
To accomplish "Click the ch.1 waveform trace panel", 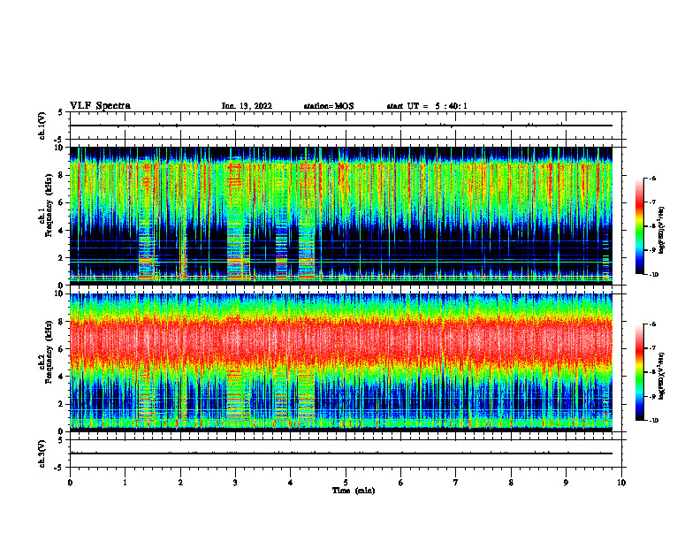I will [x=346, y=126].
